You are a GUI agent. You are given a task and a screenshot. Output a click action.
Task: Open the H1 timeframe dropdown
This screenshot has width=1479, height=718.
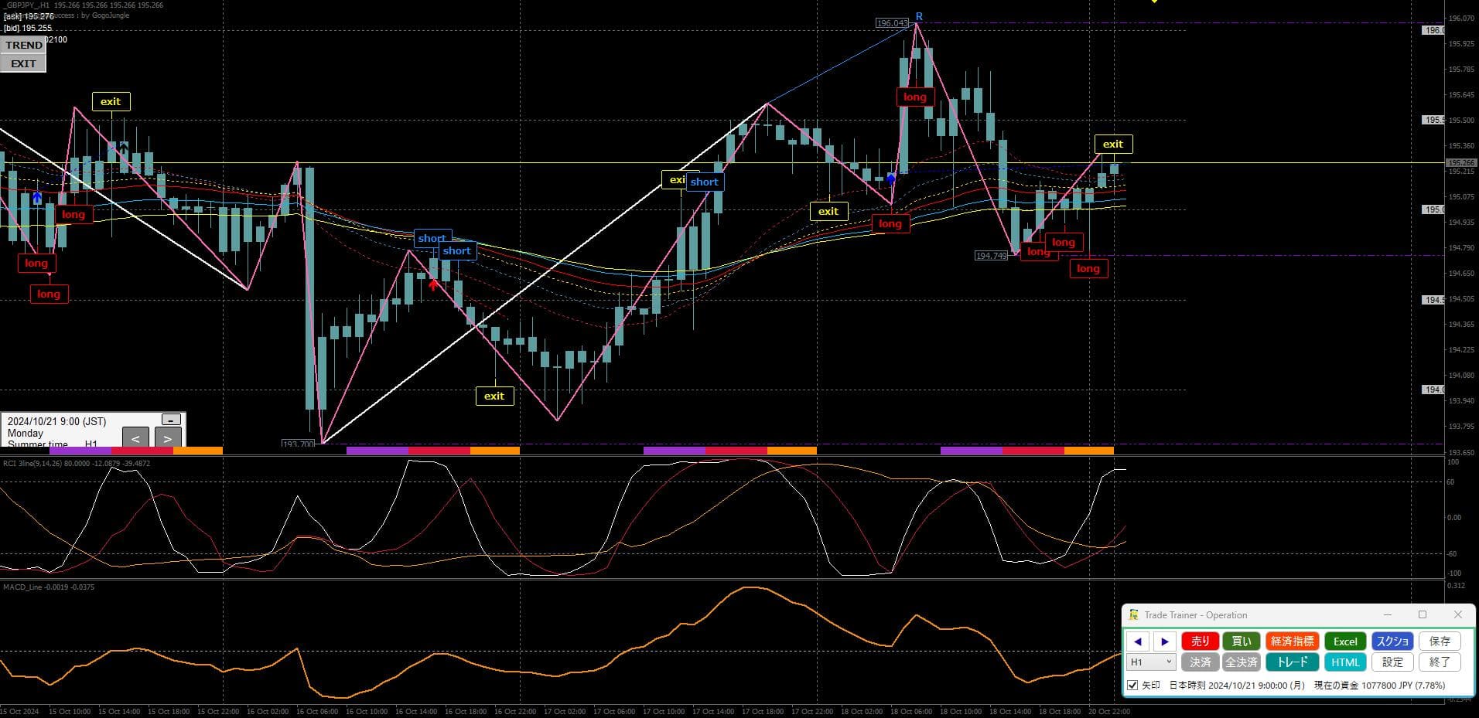point(1151,662)
